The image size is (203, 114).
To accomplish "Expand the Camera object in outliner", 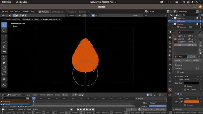I will click(175, 27).
